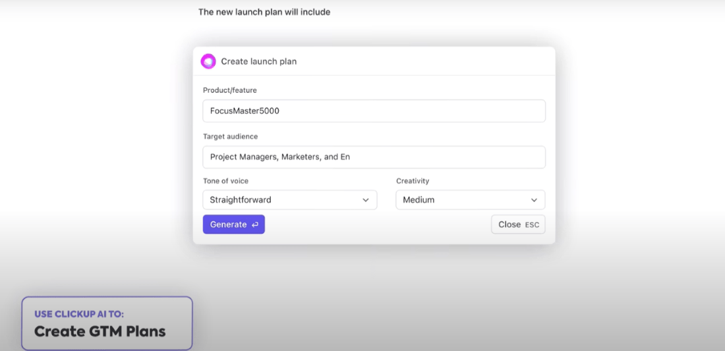Open the Straightforward tone dropdown

point(289,200)
